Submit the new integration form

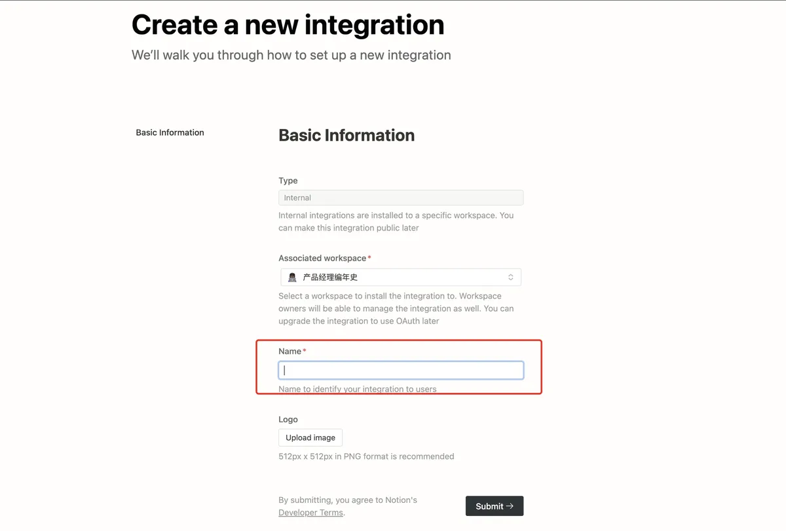[x=494, y=506]
